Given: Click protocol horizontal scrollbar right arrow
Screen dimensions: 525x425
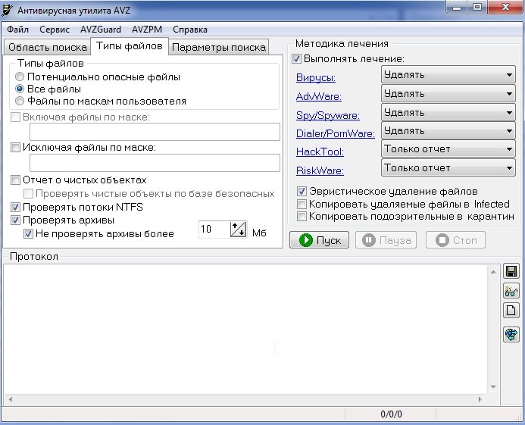Looking at the screenshot, I should [480, 399].
